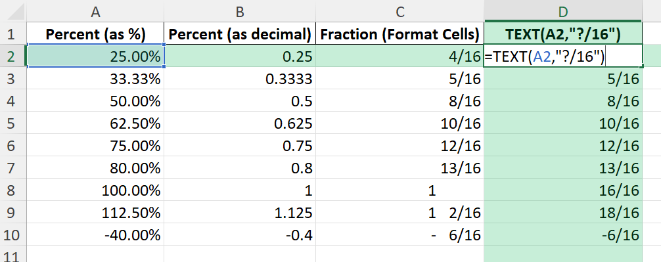Click cell containing 0.625
Screen dimensions: 661x262
(x=240, y=123)
